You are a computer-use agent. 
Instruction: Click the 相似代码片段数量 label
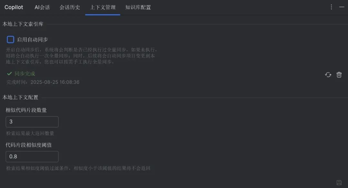[26, 110]
